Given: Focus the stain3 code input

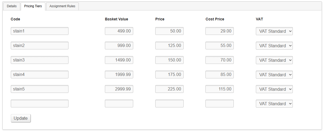Looking at the screenshot, I should click(40, 60).
